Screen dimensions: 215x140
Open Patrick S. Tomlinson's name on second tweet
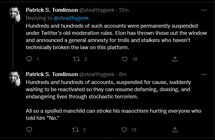coord(52,74)
